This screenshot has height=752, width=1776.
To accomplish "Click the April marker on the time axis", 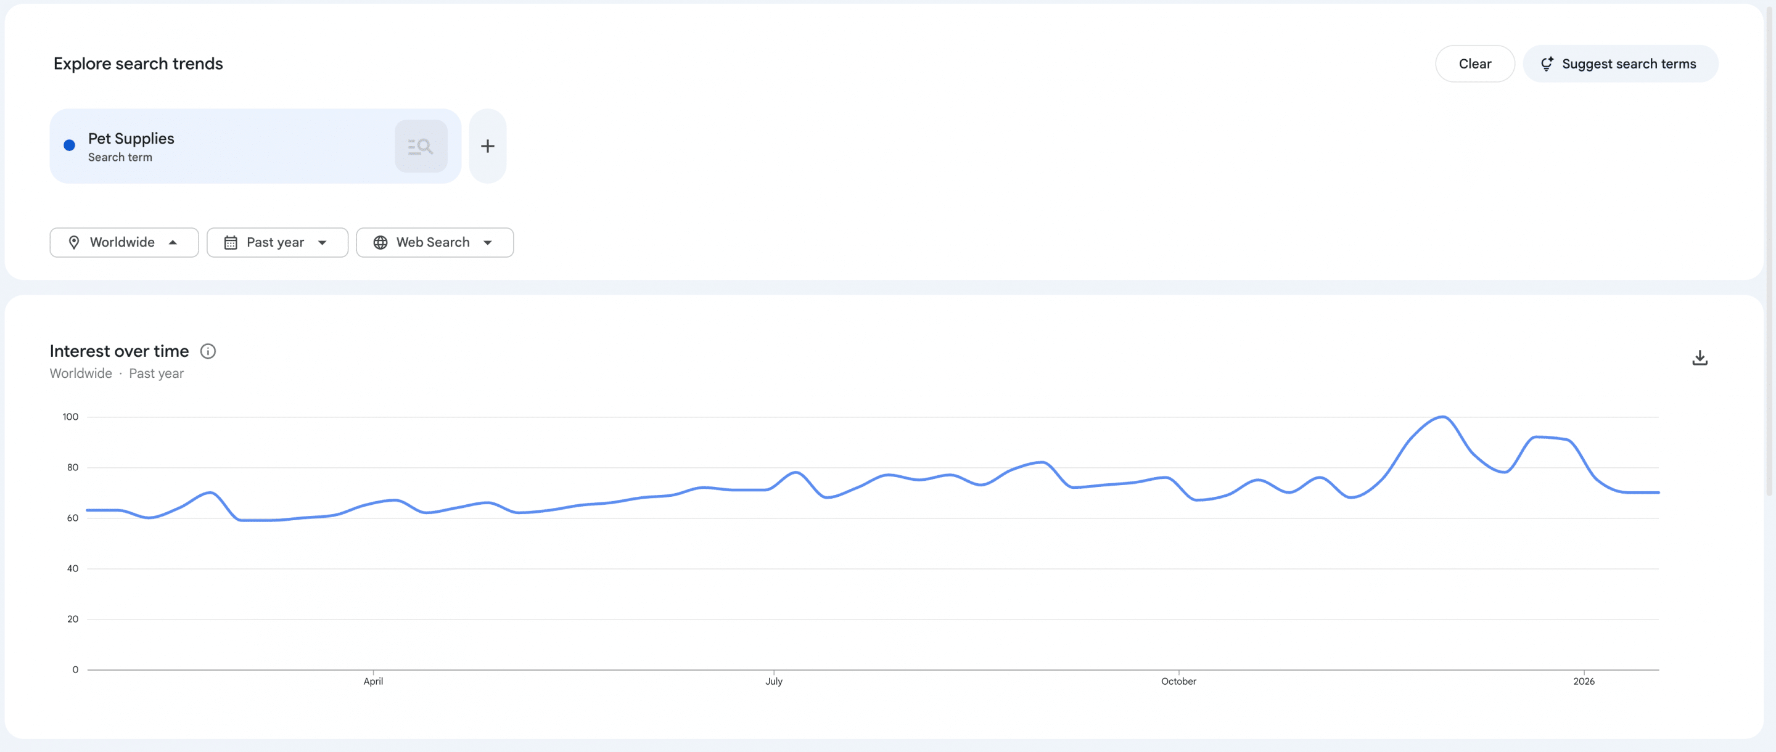I will pyautogui.click(x=373, y=681).
